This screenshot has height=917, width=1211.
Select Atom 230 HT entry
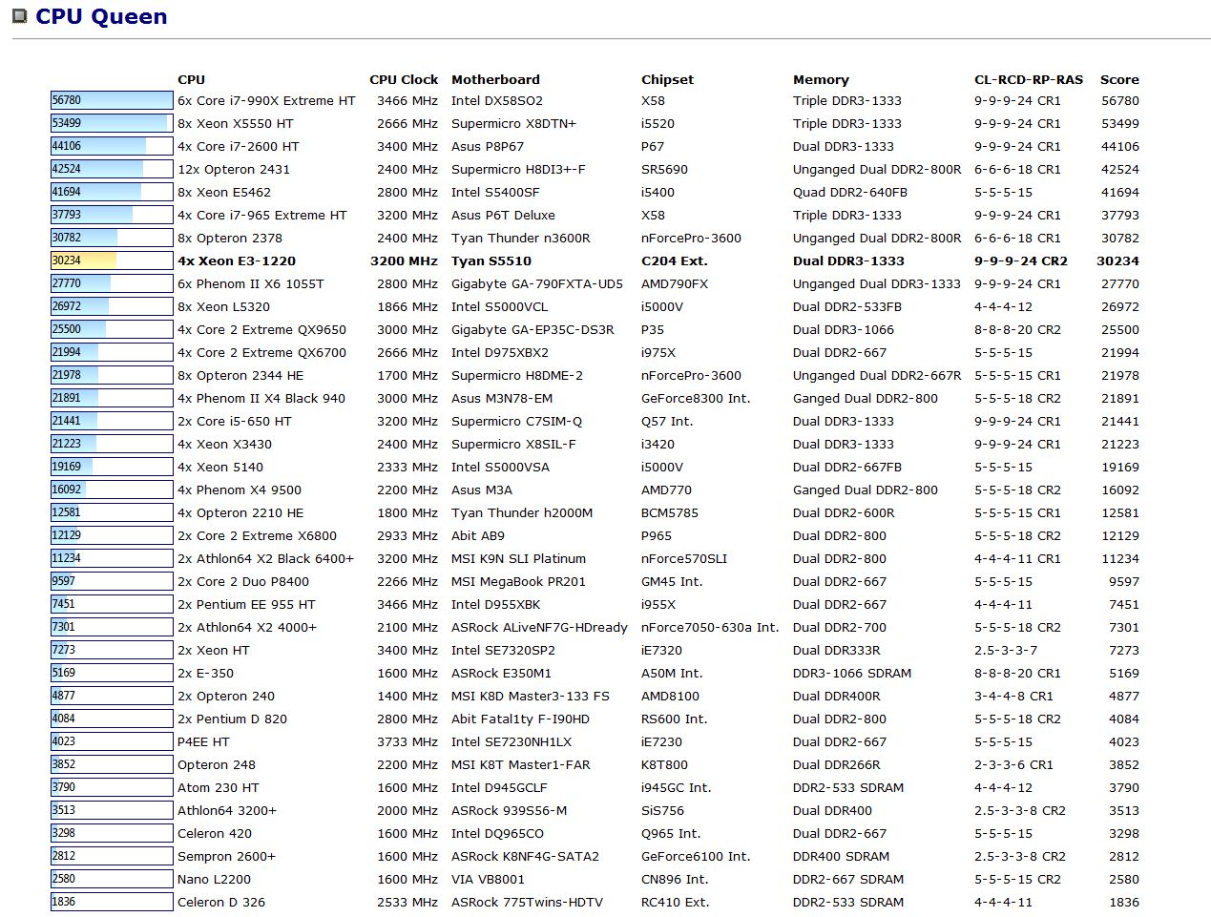point(219,787)
